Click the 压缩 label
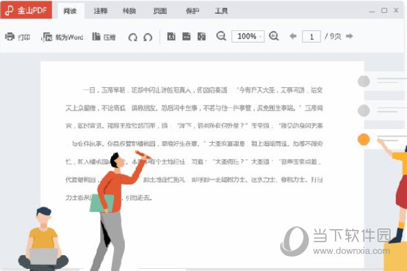 [x=109, y=37]
